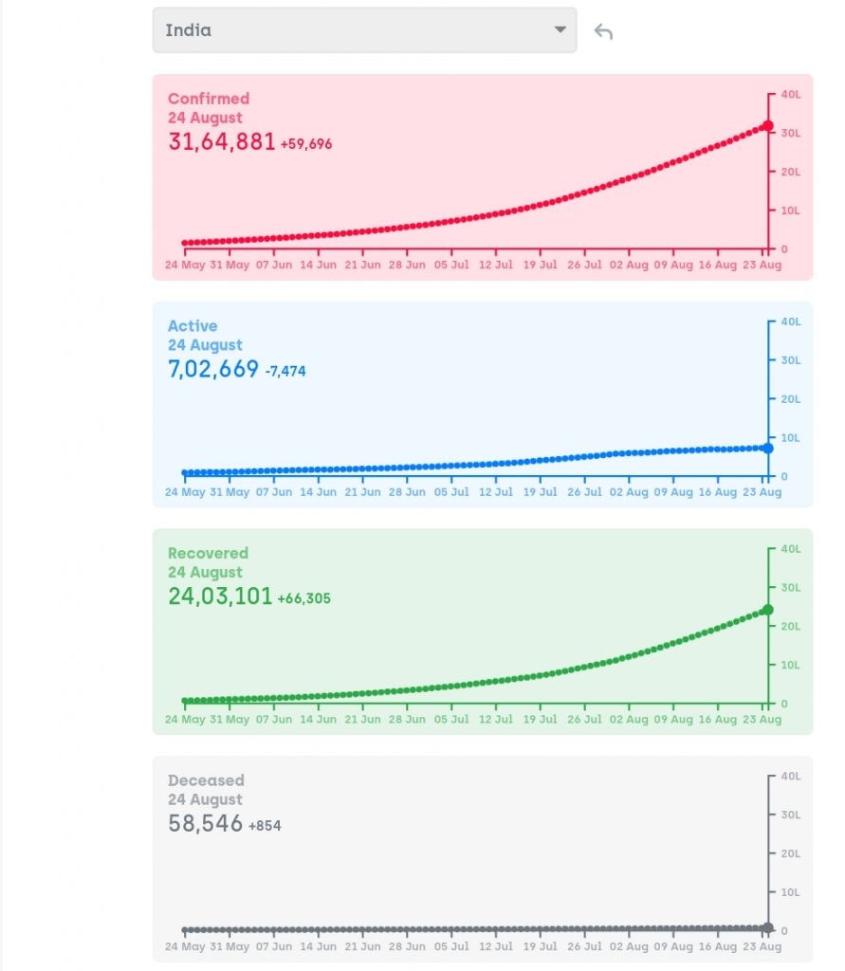Click the Active chart title
The image size is (845, 971).
[193, 326]
